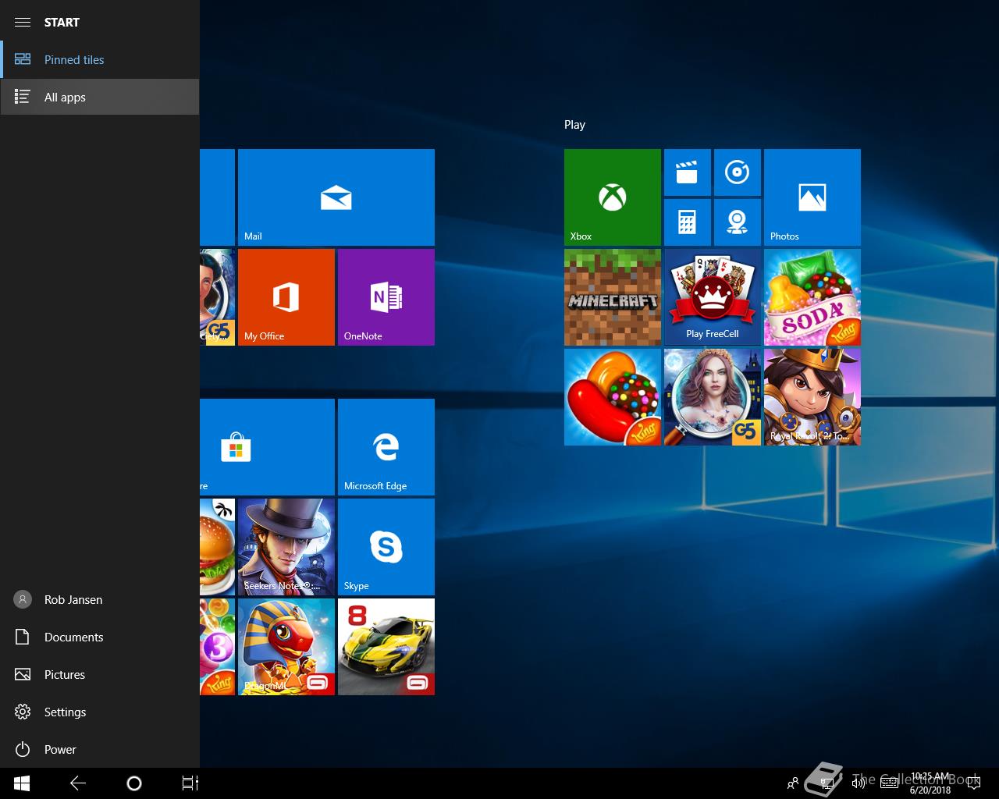The height and width of the screenshot is (799, 999).
Task: Open the Calculator small tile
Action: pyautogui.click(x=688, y=222)
